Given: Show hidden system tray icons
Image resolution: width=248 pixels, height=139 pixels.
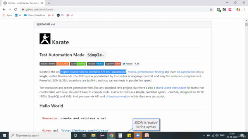Looking at the screenshot, I should [x=204, y=136].
